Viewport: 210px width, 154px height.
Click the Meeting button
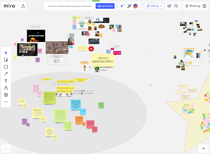tap(192, 6)
